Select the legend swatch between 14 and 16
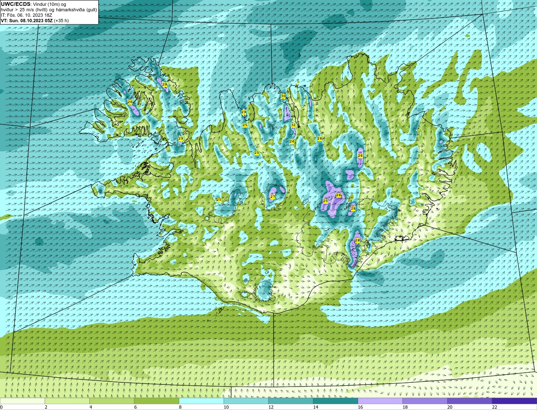The image size is (537, 410). [x=336, y=401]
